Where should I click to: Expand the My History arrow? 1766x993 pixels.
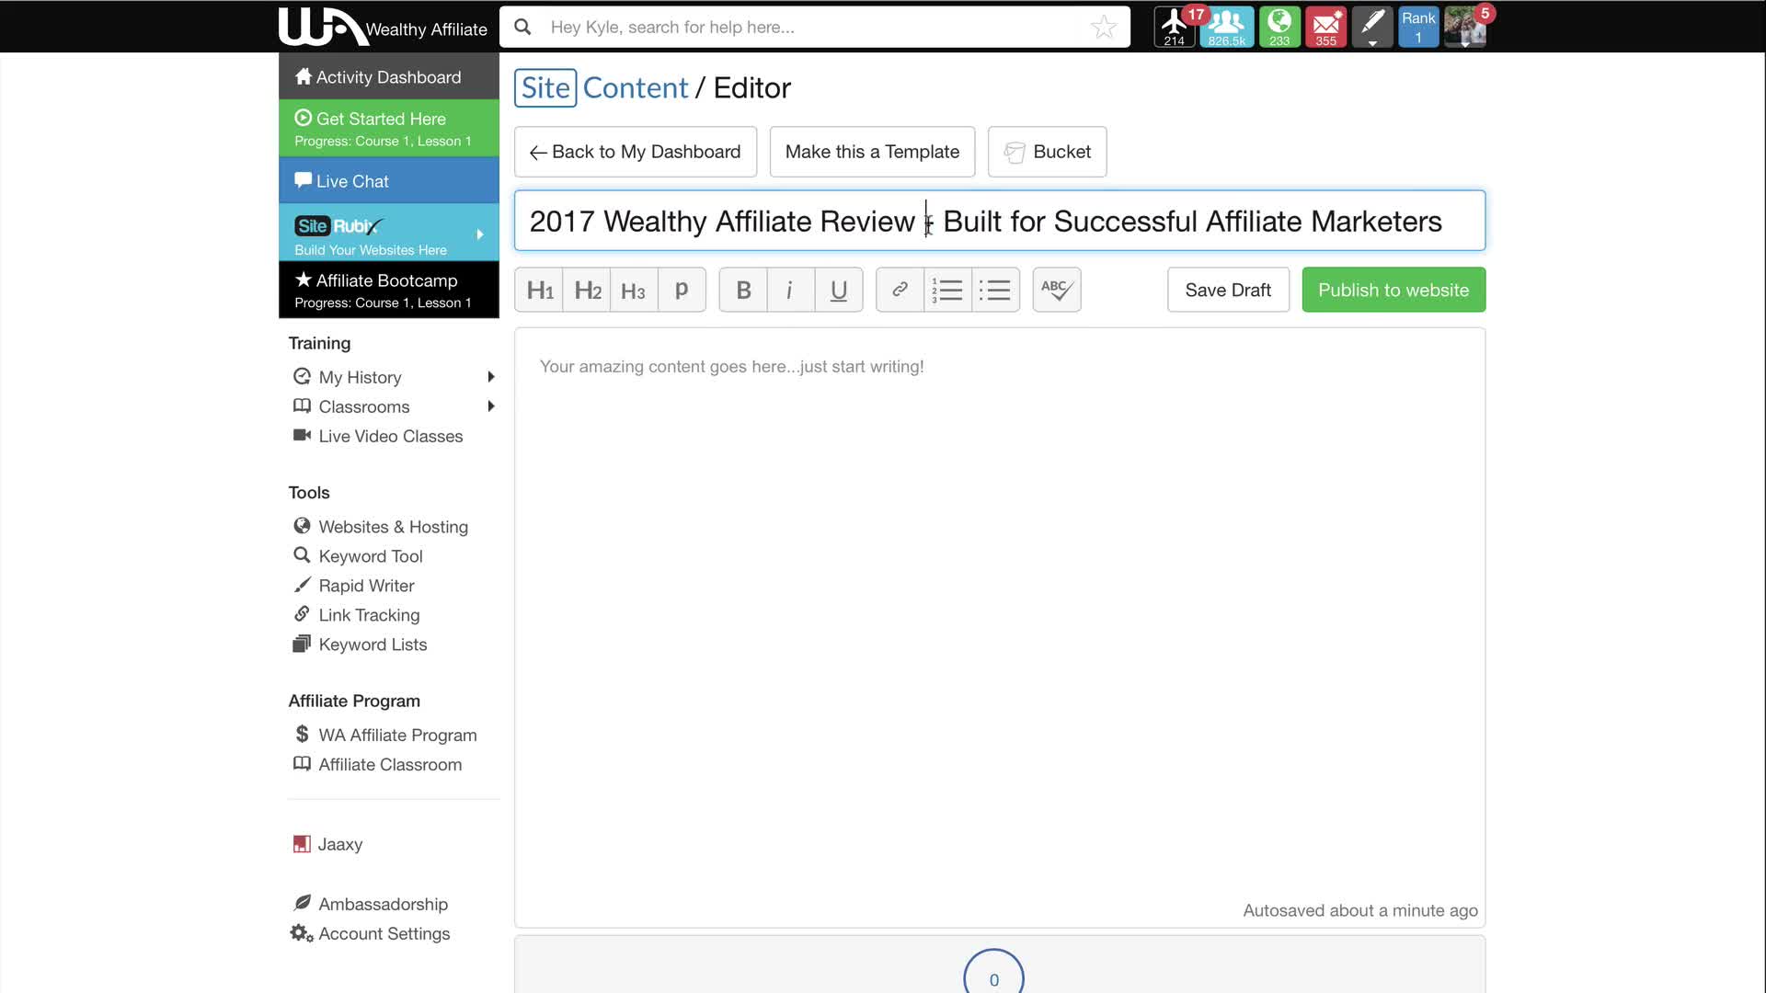[491, 377]
